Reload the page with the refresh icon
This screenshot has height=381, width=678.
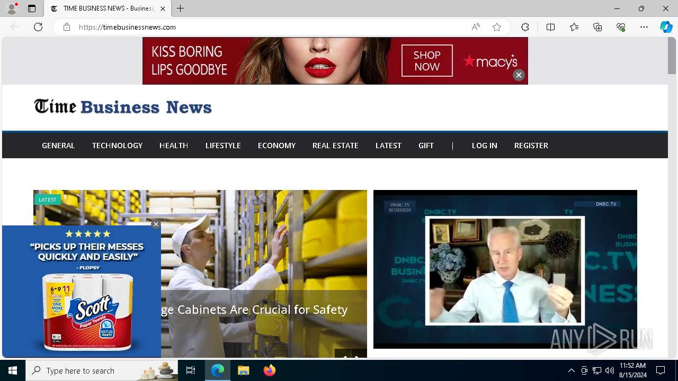click(38, 27)
